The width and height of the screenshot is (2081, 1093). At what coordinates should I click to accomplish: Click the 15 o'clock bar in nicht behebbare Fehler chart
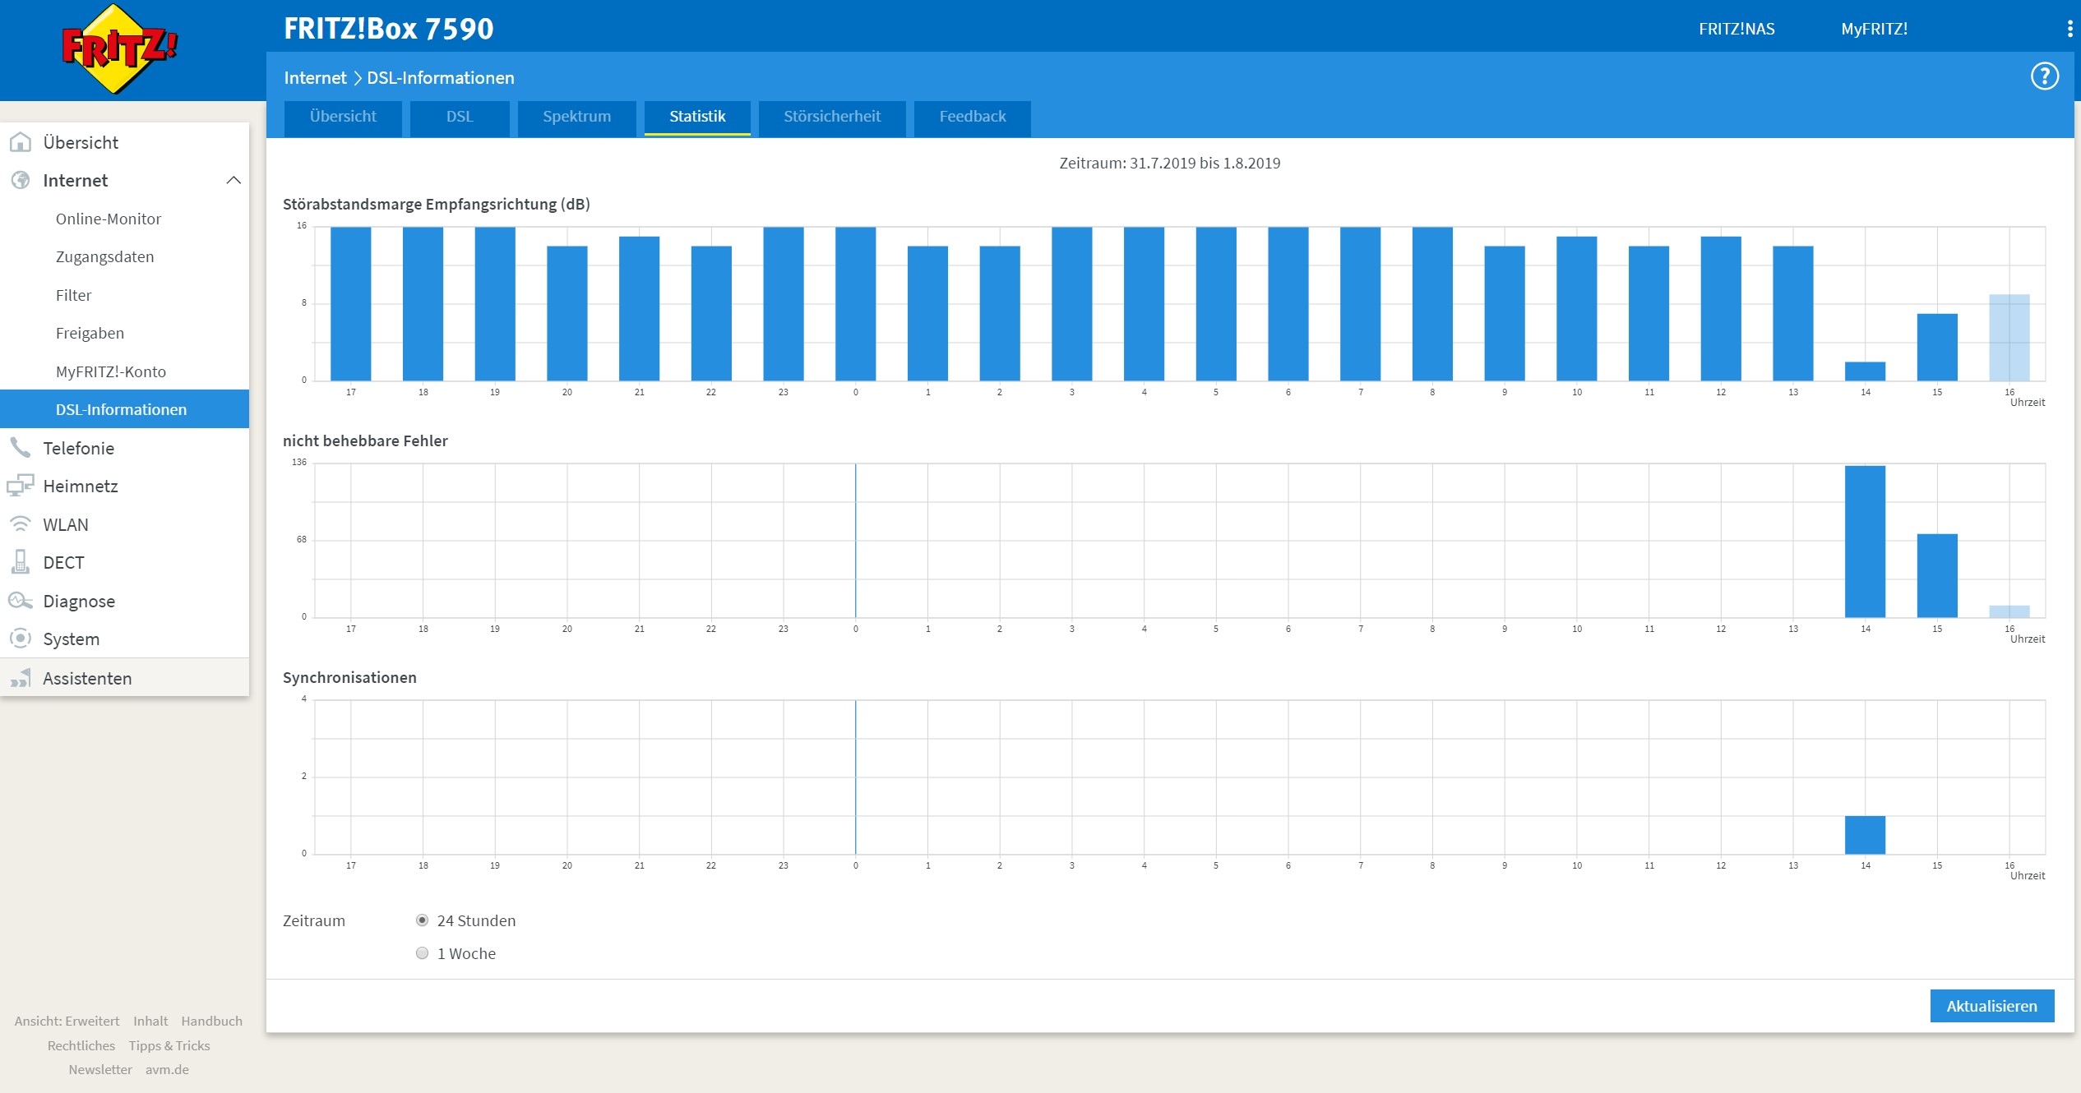point(1937,575)
